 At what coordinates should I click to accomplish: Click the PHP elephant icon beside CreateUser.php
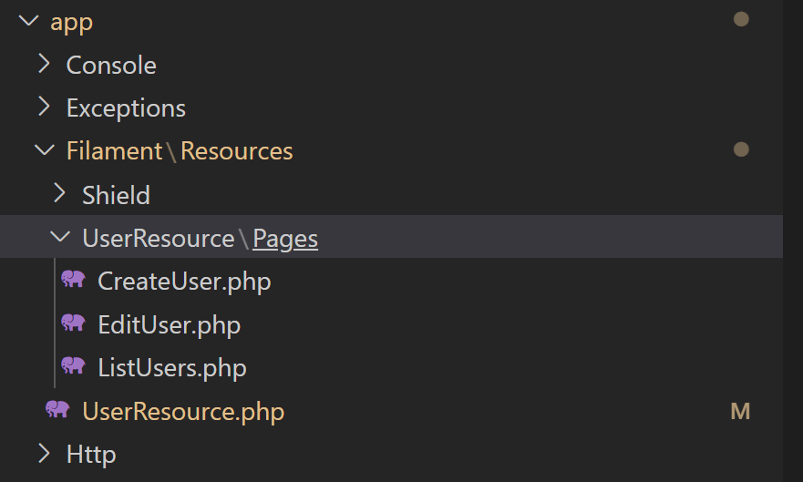pyautogui.click(x=73, y=280)
